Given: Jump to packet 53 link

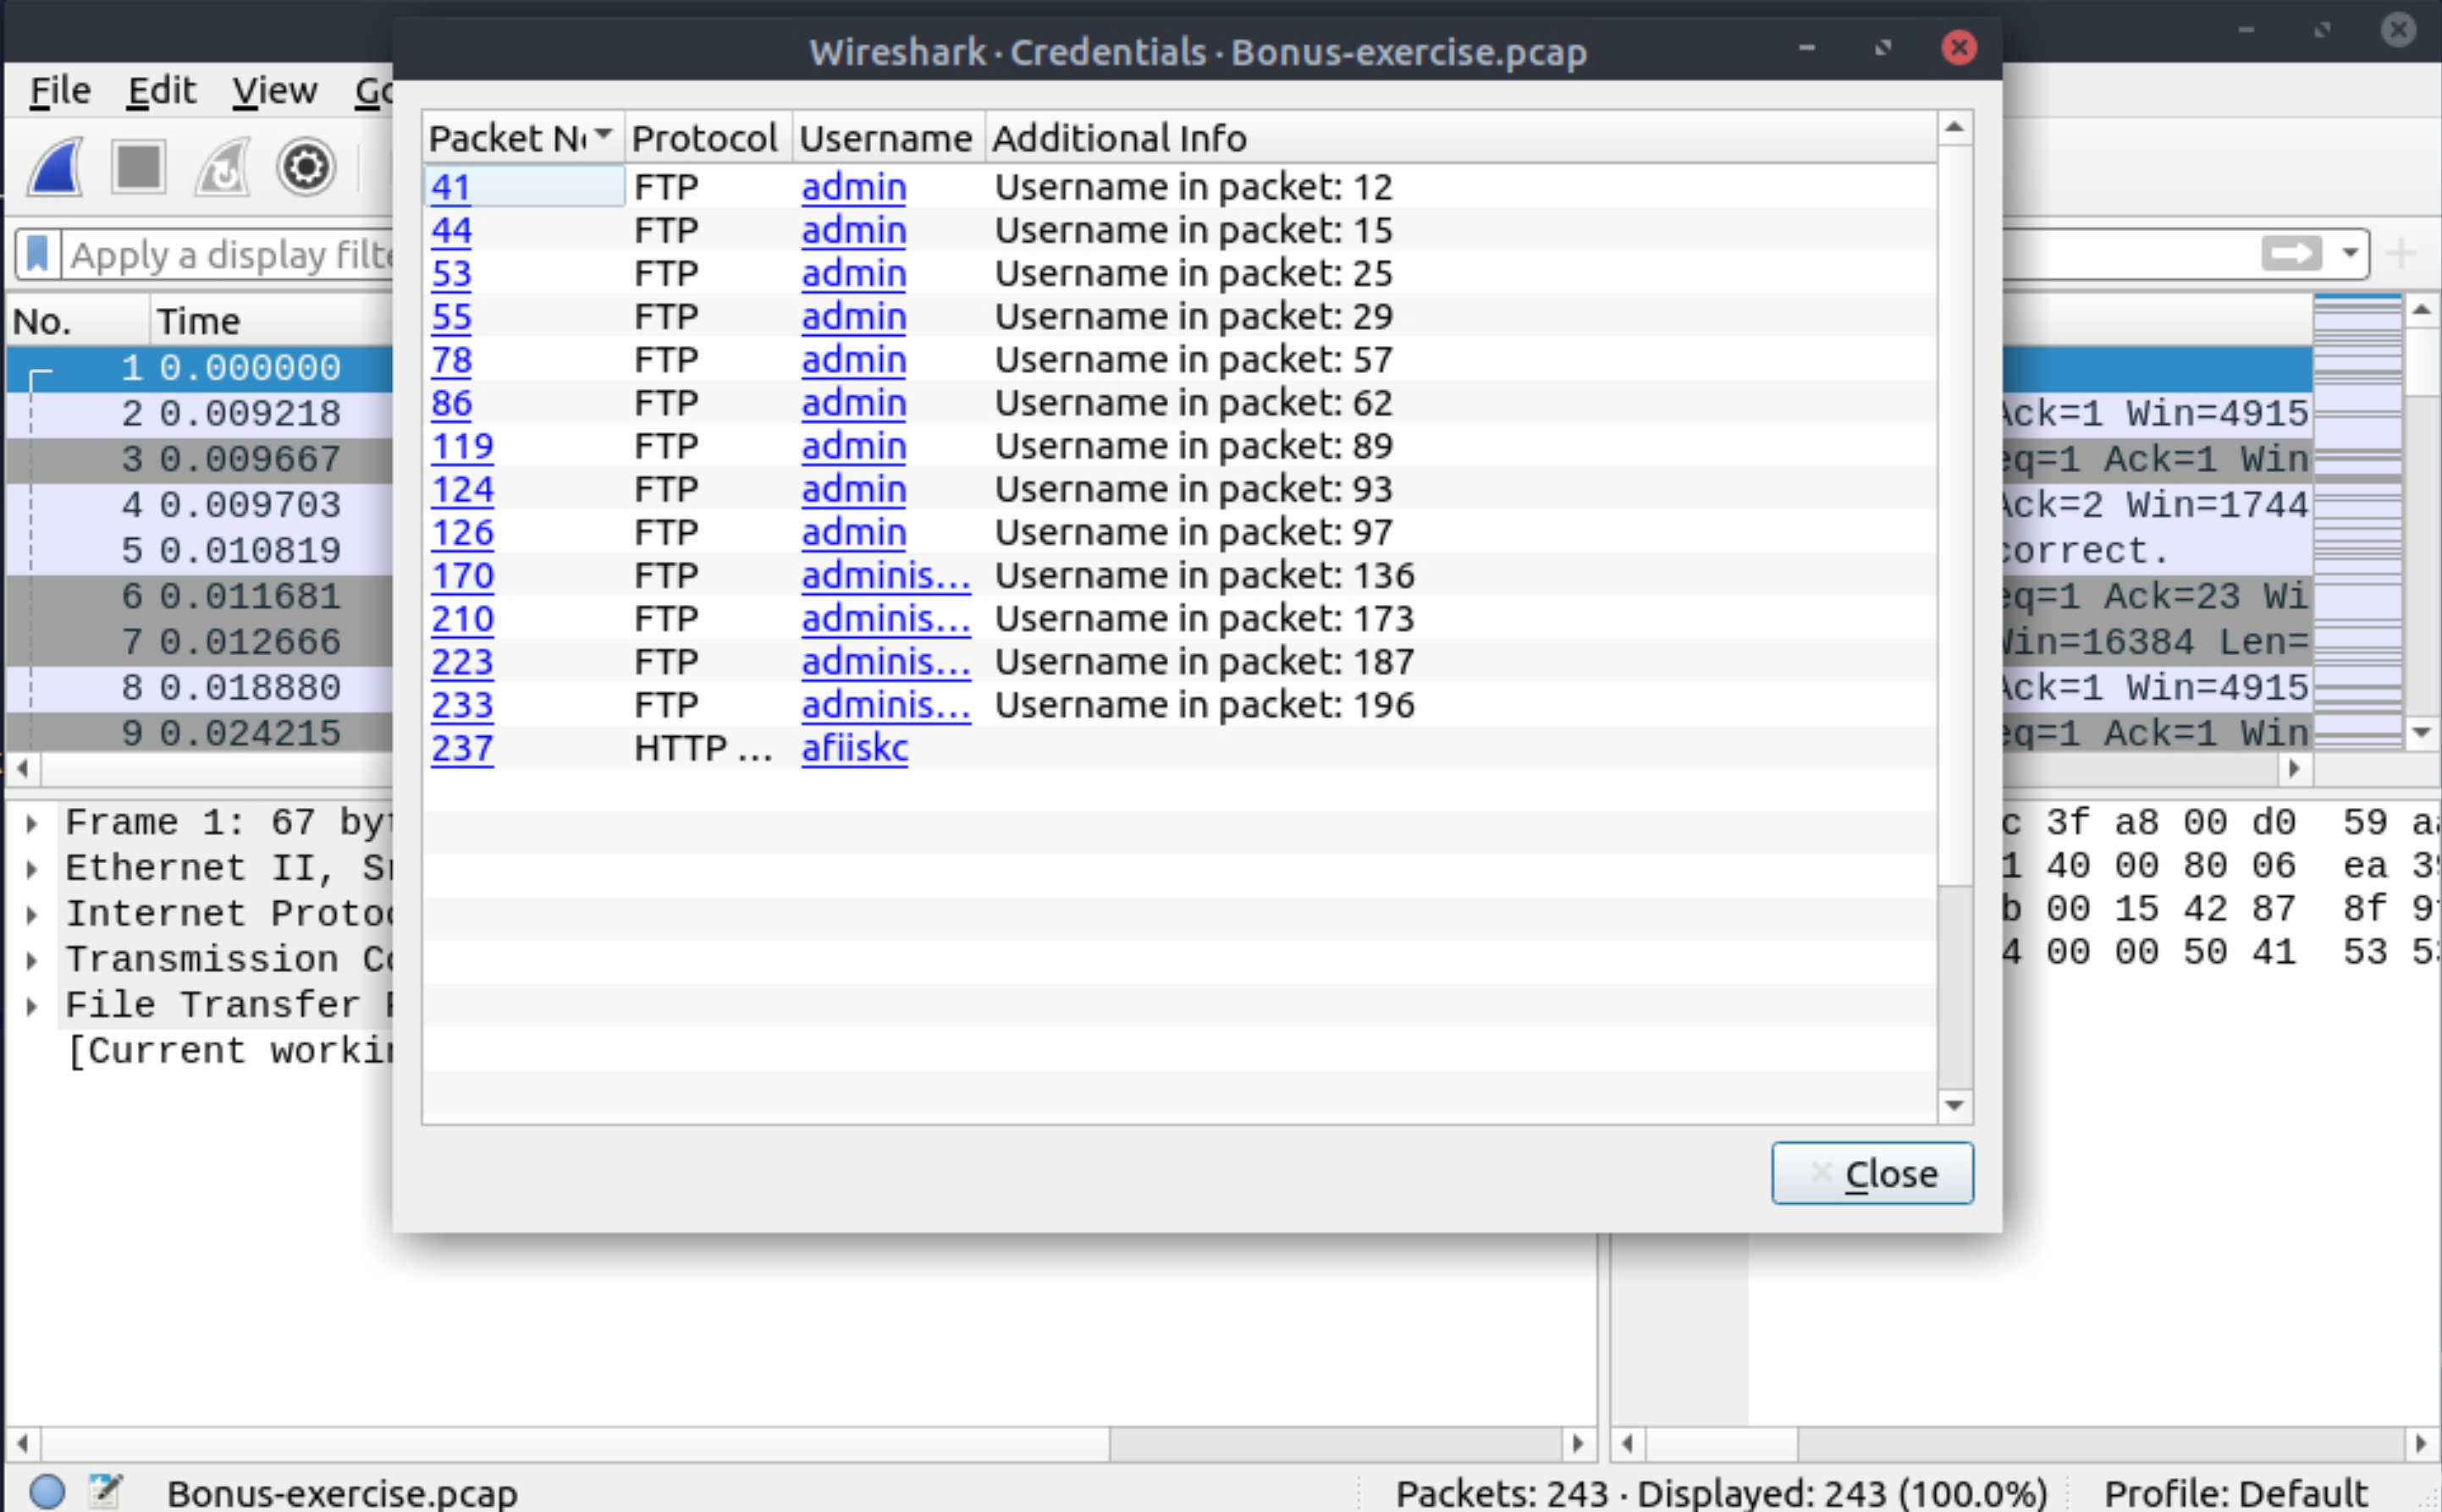Looking at the screenshot, I should (x=451, y=273).
